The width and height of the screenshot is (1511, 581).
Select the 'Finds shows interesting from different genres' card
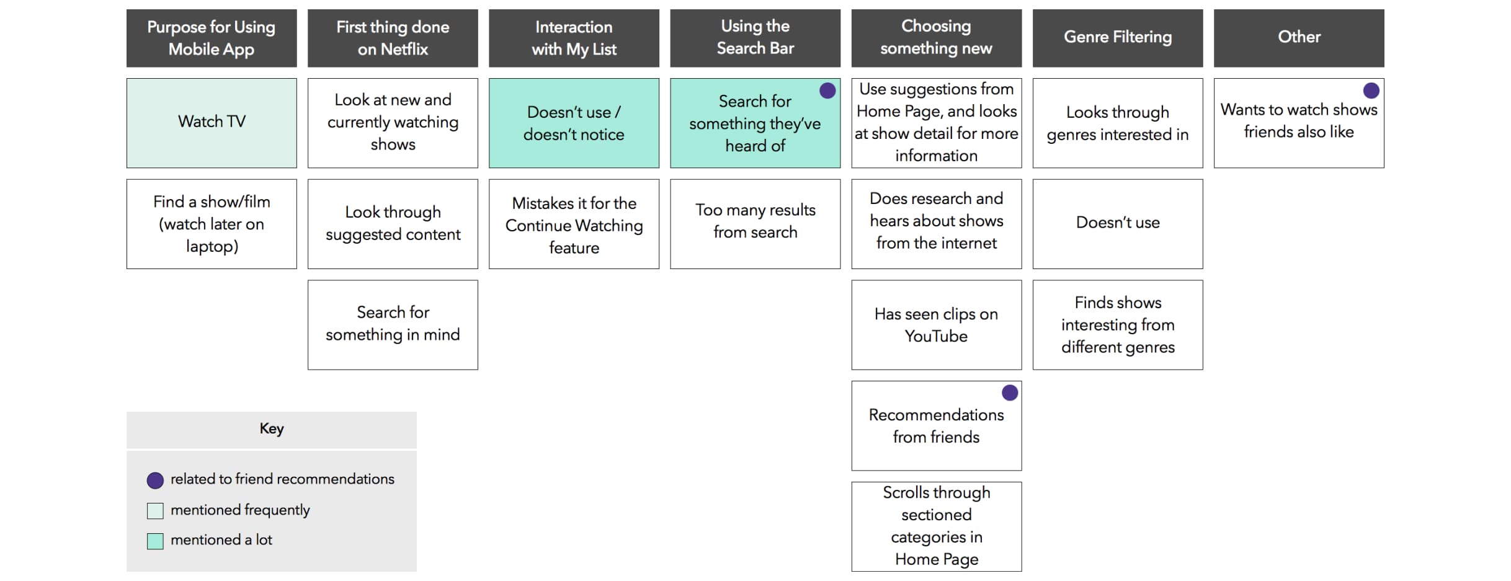click(x=1118, y=325)
